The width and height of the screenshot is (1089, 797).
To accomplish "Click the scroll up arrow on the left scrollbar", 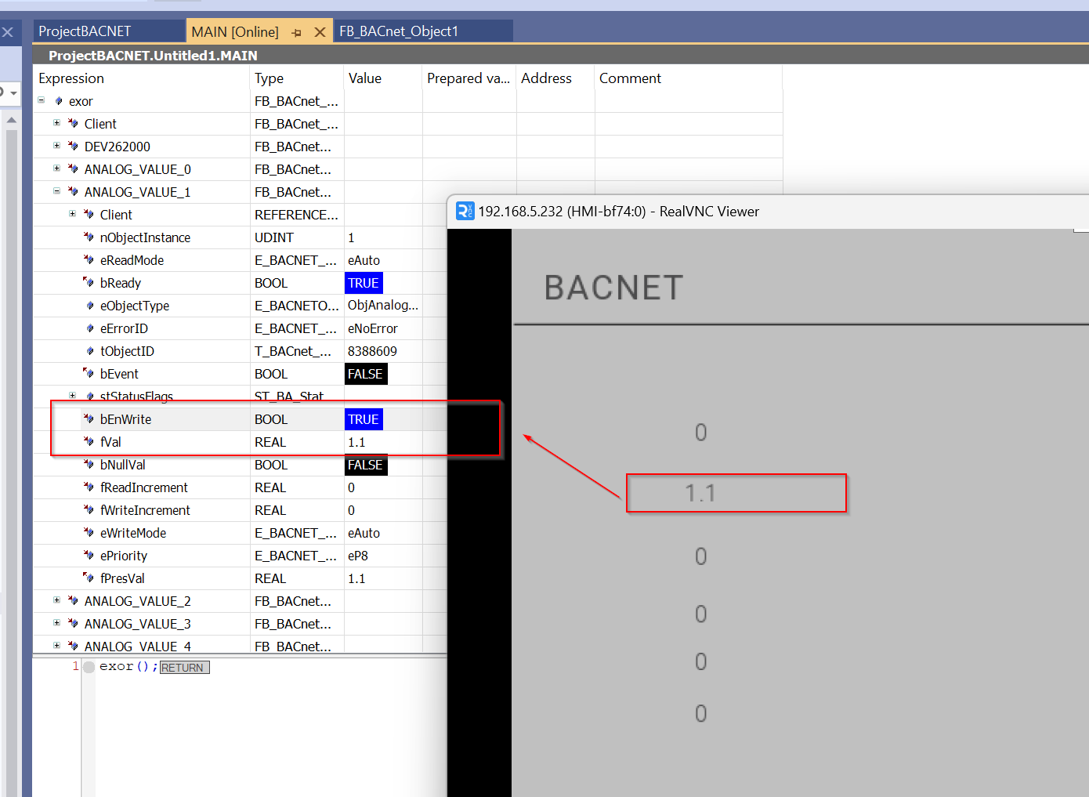I will tap(11, 120).
